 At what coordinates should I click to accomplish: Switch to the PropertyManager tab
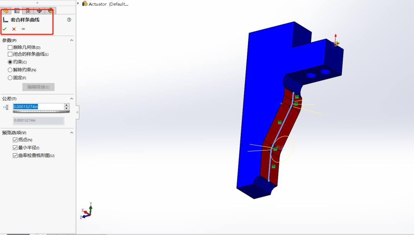17,11
